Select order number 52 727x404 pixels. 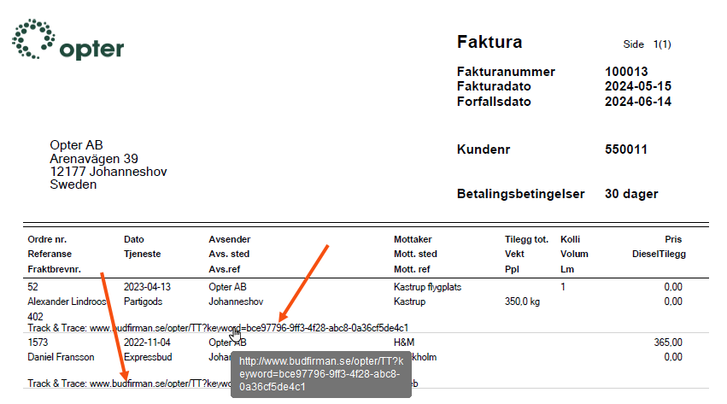point(33,287)
